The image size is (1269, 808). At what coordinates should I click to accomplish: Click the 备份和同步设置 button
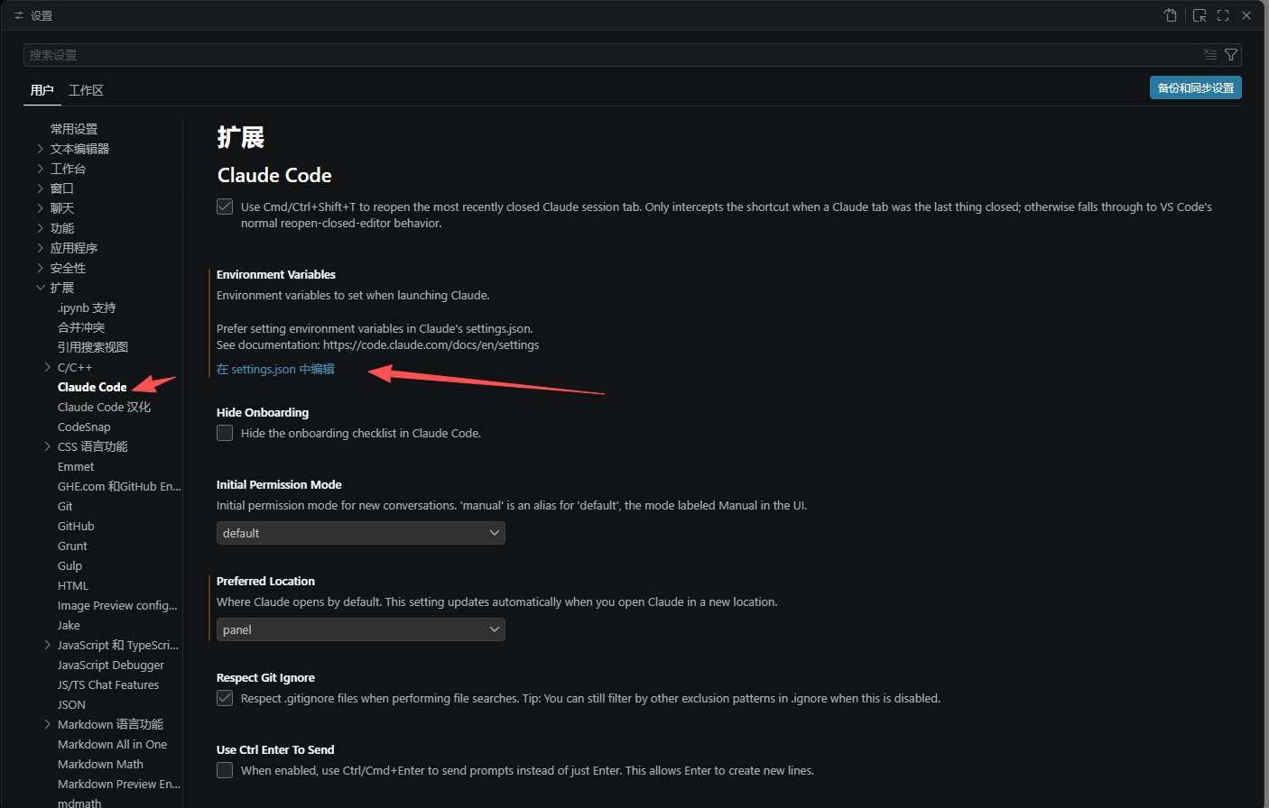(x=1196, y=87)
